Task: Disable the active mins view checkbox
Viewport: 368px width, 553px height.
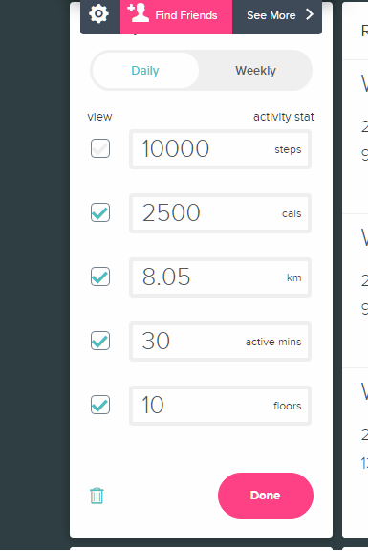Action: (100, 341)
